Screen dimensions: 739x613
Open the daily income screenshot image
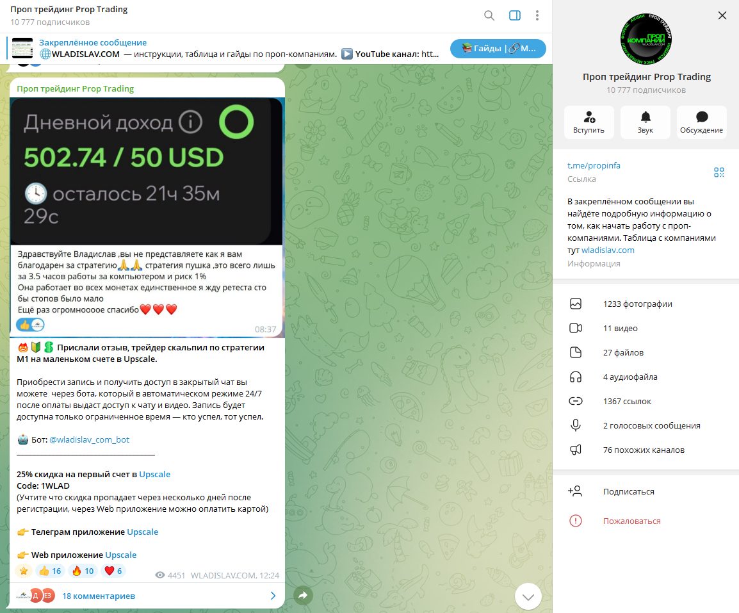point(147,172)
